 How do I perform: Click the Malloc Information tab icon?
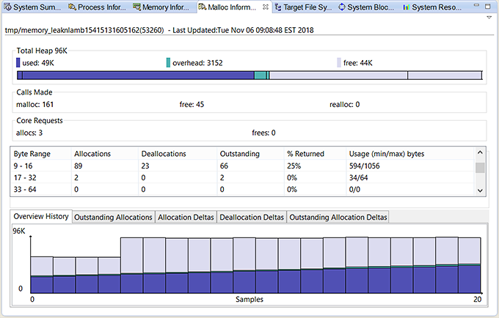[x=202, y=7]
